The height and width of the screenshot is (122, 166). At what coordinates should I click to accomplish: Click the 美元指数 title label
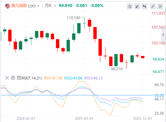tap(19, 6)
